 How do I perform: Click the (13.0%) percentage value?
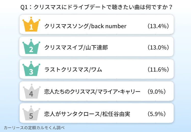click(x=158, y=47)
